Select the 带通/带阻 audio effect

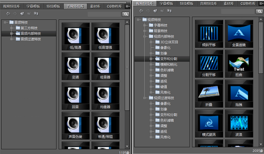(106, 126)
